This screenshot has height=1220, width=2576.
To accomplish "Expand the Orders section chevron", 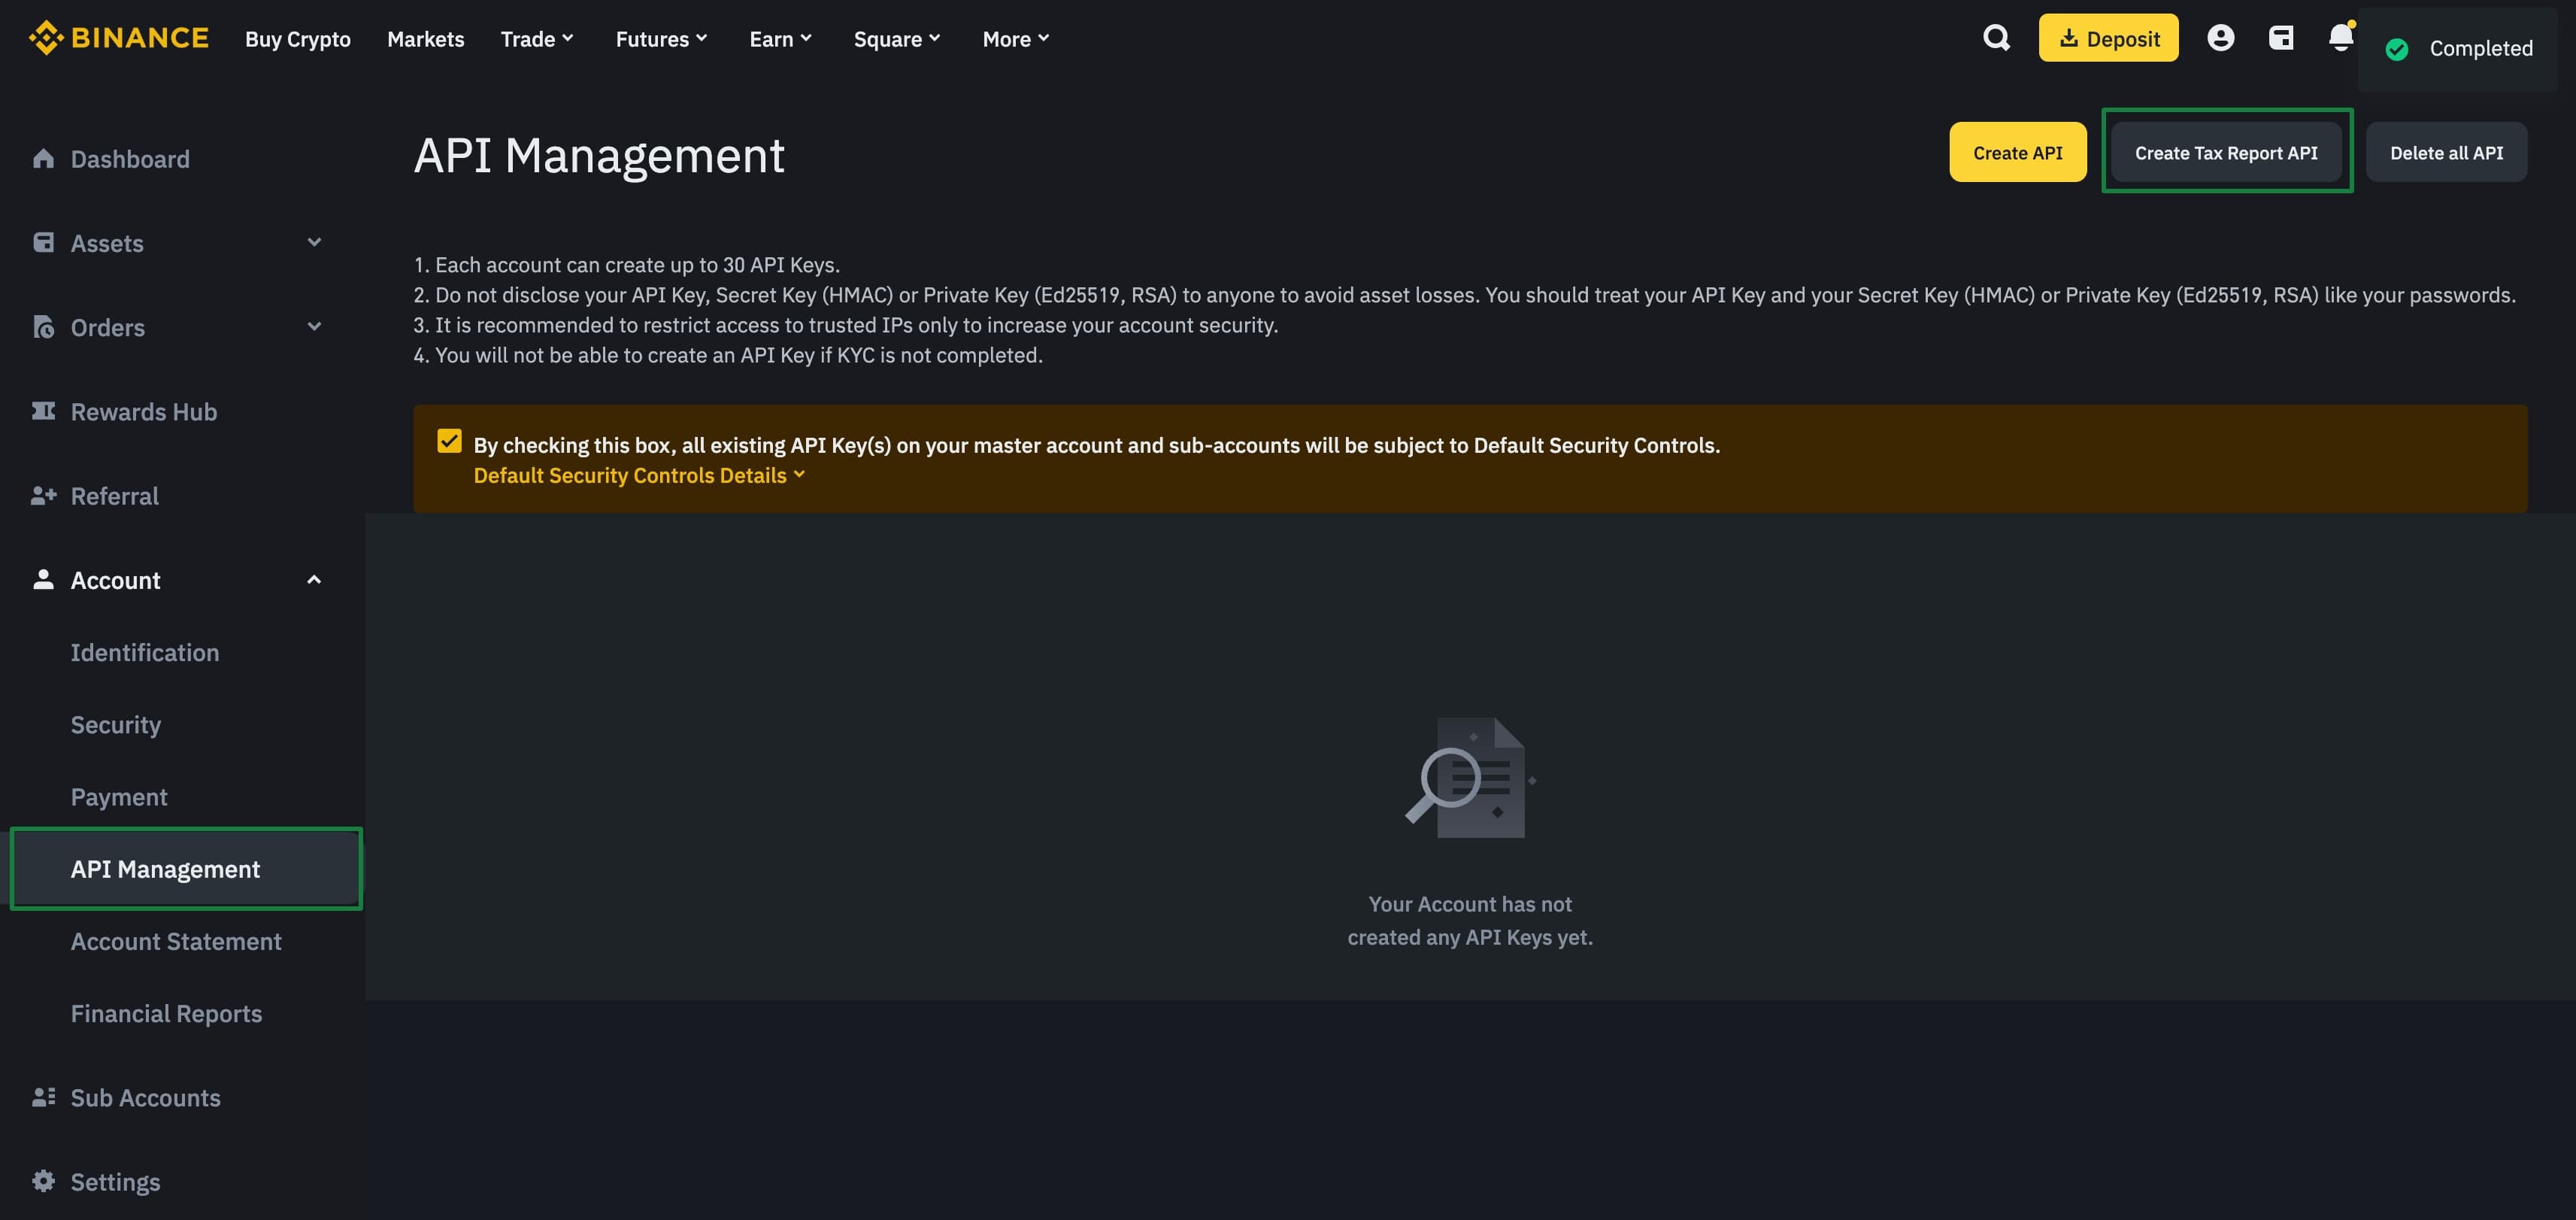I will point(314,327).
